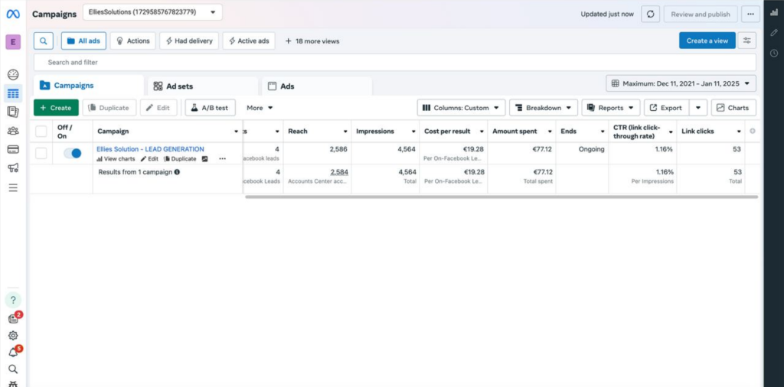This screenshot has height=387, width=784.
Task: Click Duplicate link under the campaign name
Action: pyautogui.click(x=180, y=159)
